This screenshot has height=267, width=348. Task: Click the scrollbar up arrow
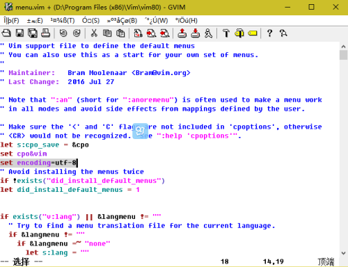[x=343, y=47]
